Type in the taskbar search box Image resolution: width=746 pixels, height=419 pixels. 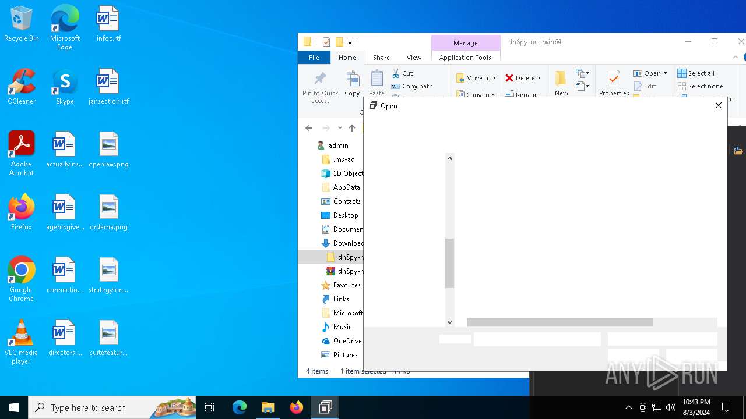click(112, 407)
